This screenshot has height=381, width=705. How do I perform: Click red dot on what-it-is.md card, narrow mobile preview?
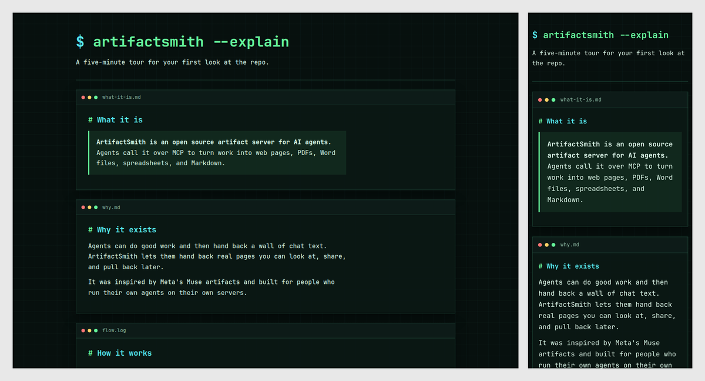point(540,100)
